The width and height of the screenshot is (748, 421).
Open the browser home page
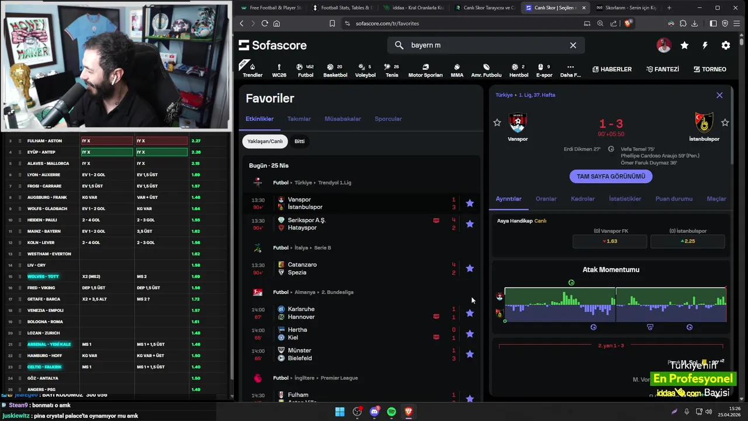coord(276,23)
